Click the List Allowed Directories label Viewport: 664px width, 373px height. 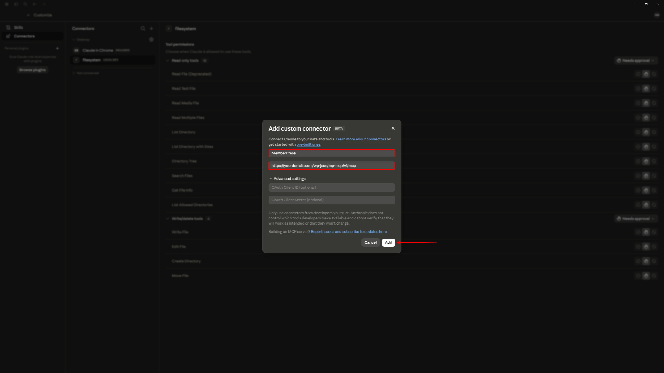192,205
